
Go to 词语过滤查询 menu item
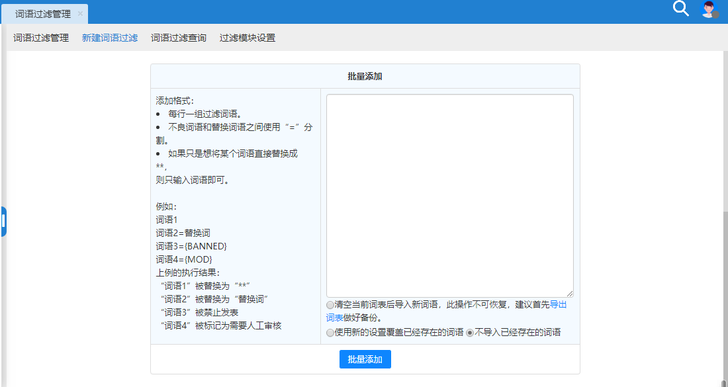coord(179,38)
